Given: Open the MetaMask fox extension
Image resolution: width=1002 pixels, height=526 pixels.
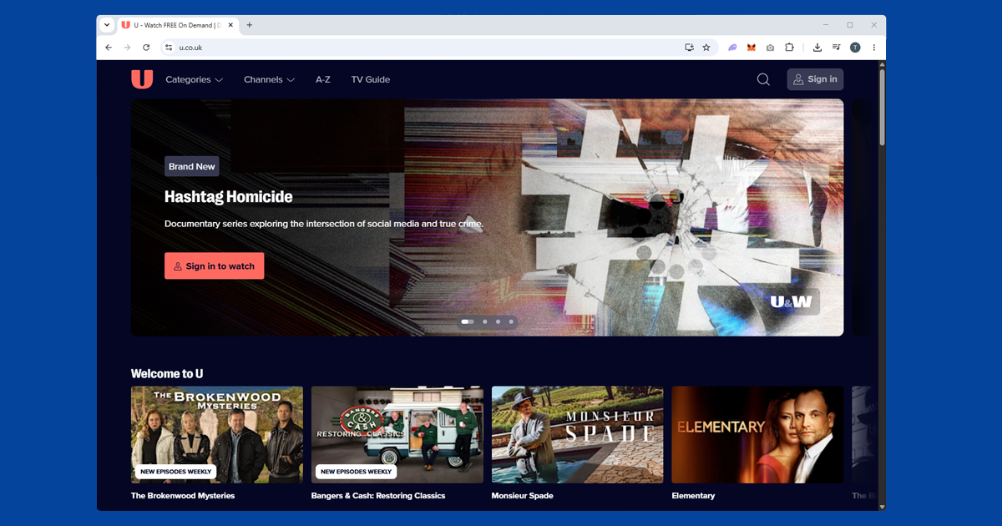Looking at the screenshot, I should (x=751, y=48).
